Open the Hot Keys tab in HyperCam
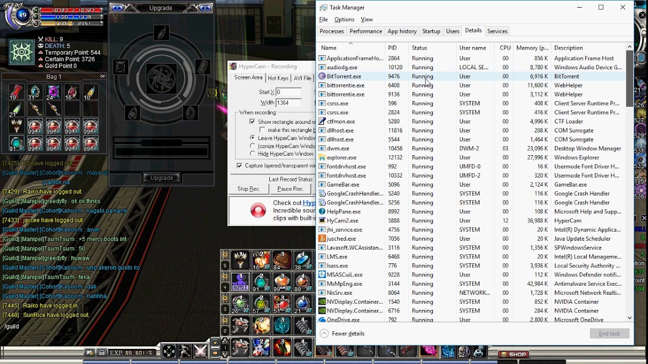 [278, 78]
